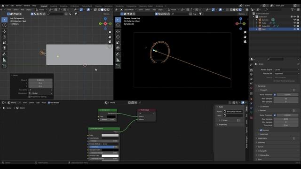Viewport: 301px width, 169px height.
Task: Click Background node color swatch
Action: (111, 116)
